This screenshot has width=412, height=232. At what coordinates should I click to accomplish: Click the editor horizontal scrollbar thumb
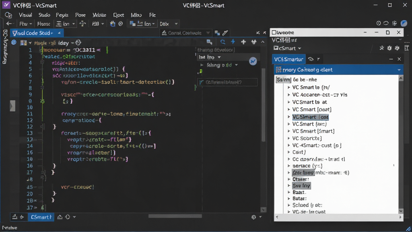click(x=175, y=216)
